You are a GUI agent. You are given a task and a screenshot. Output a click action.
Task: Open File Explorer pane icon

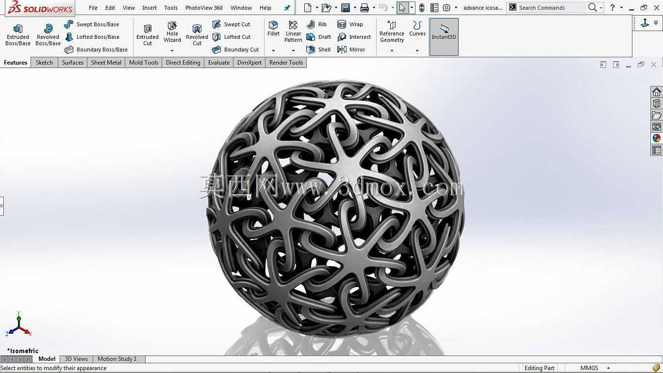[657, 115]
